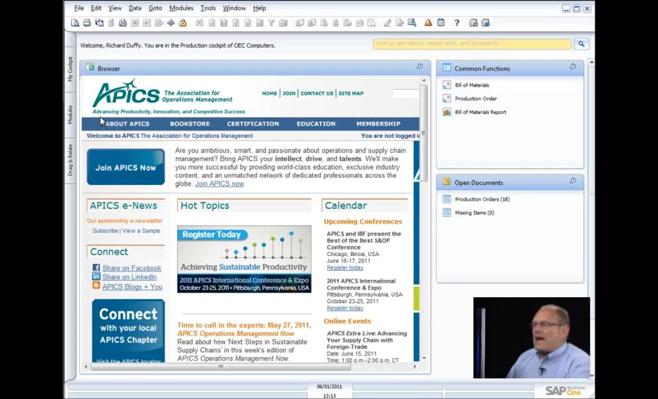Click the Export to Word icon

[x=147, y=23]
